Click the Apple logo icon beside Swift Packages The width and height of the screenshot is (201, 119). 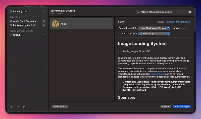(11, 21)
